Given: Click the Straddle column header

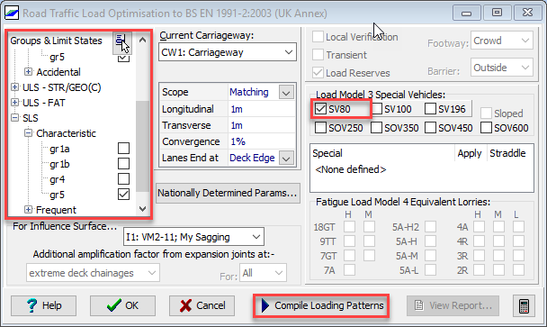Looking at the screenshot, I should click(x=507, y=153).
